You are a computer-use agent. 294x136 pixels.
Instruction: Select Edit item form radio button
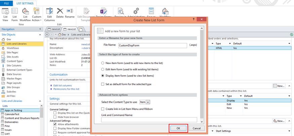[102, 69]
